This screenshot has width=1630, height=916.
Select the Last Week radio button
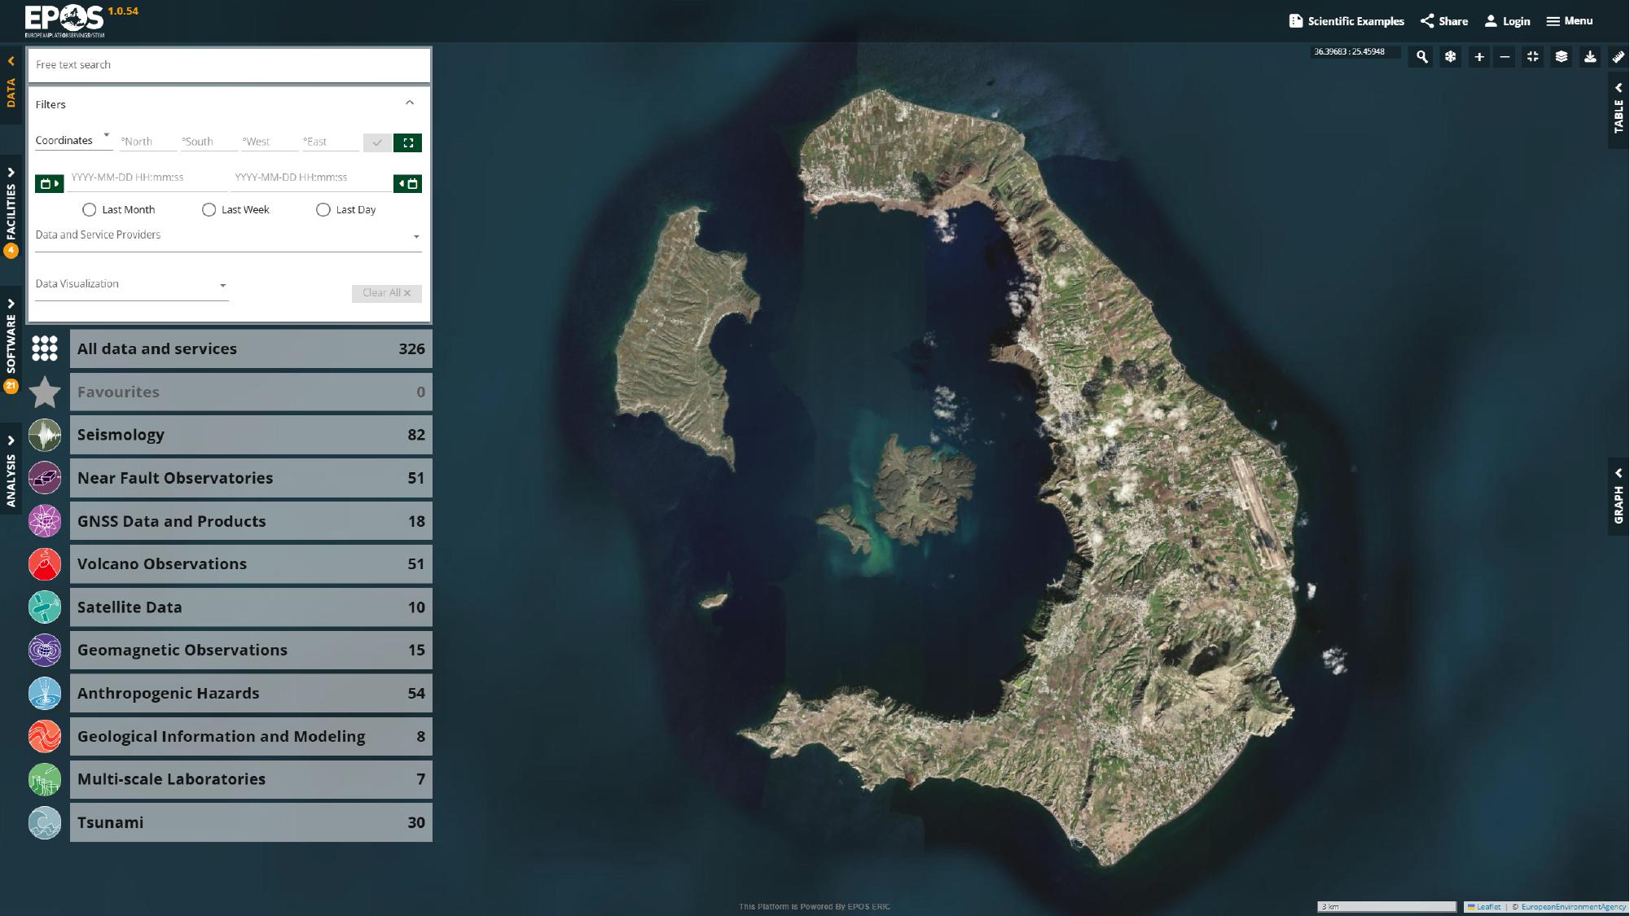(209, 210)
